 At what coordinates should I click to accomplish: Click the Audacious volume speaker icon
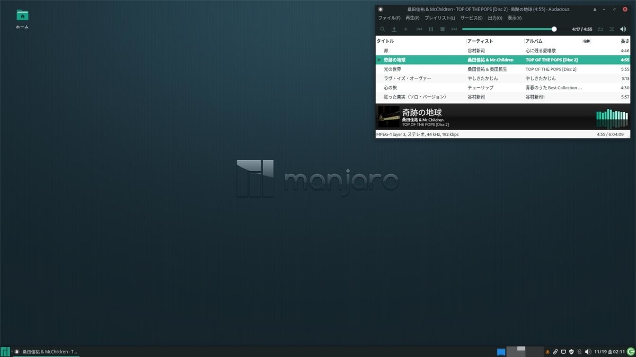click(x=623, y=29)
